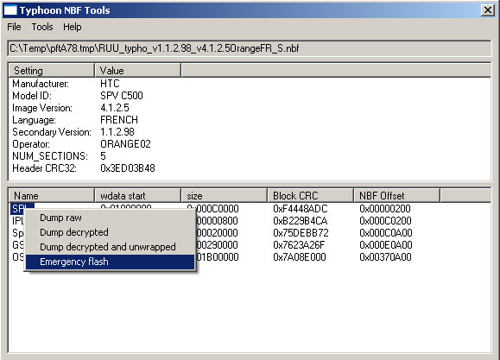
Task: Click the NBF file path field
Action: 250,48
